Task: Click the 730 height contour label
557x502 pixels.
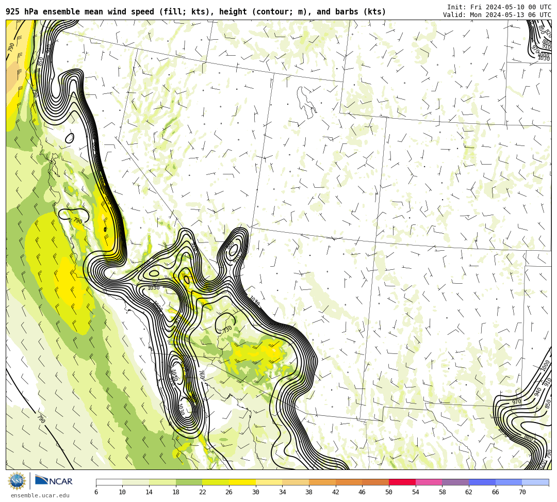Action: tap(227, 329)
